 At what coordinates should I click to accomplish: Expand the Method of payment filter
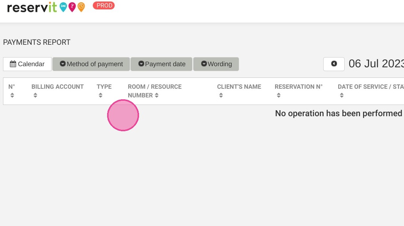(x=91, y=64)
